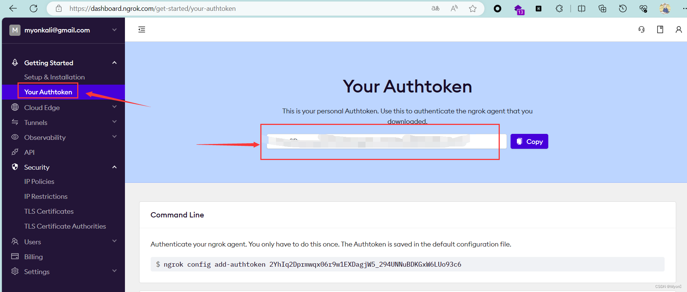Open browser essentials heart icon
The image size is (687, 292).
coord(643,8)
